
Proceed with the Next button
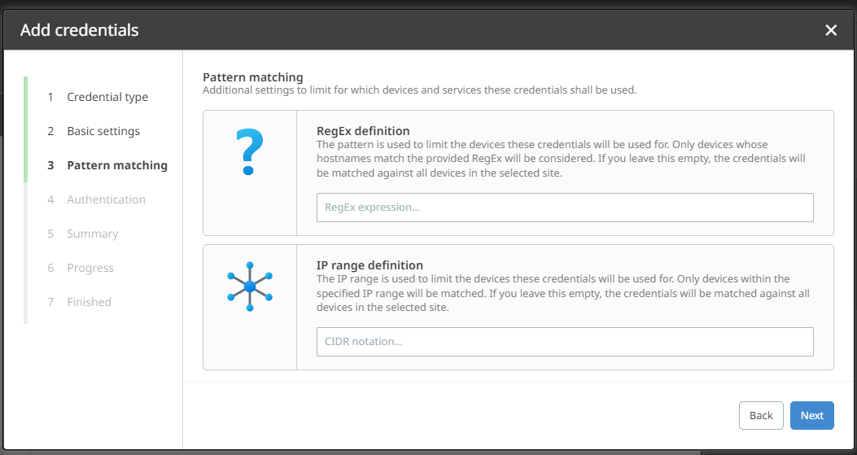(811, 415)
